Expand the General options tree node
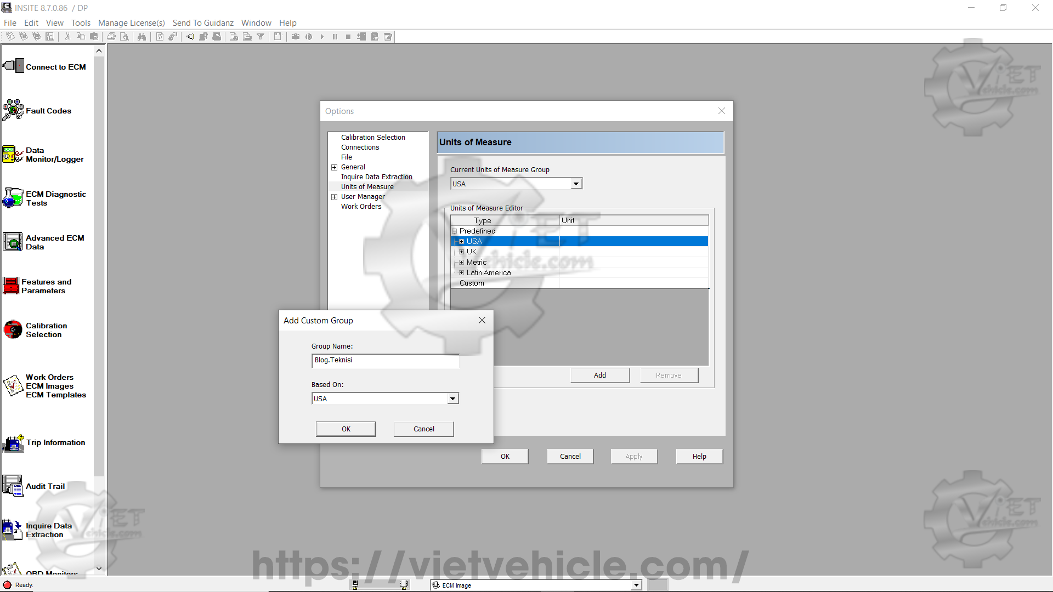The image size is (1053, 592). coord(334,167)
